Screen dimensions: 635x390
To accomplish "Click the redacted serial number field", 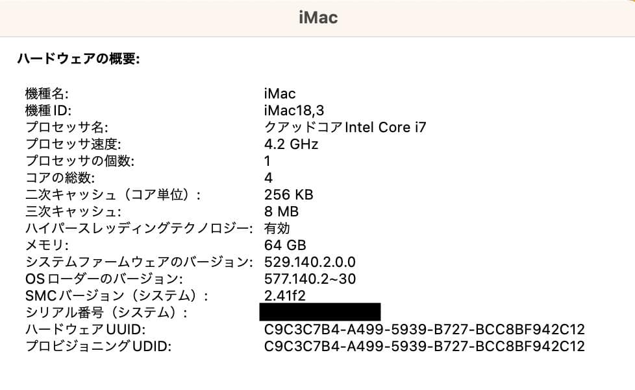I will [323, 313].
